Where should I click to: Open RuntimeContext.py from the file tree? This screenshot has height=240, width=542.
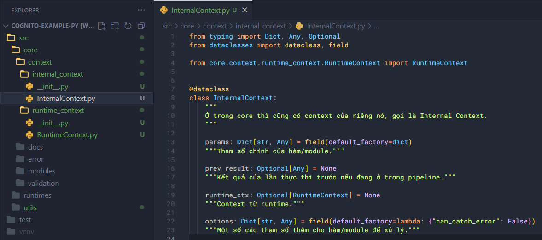click(x=67, y=135)
